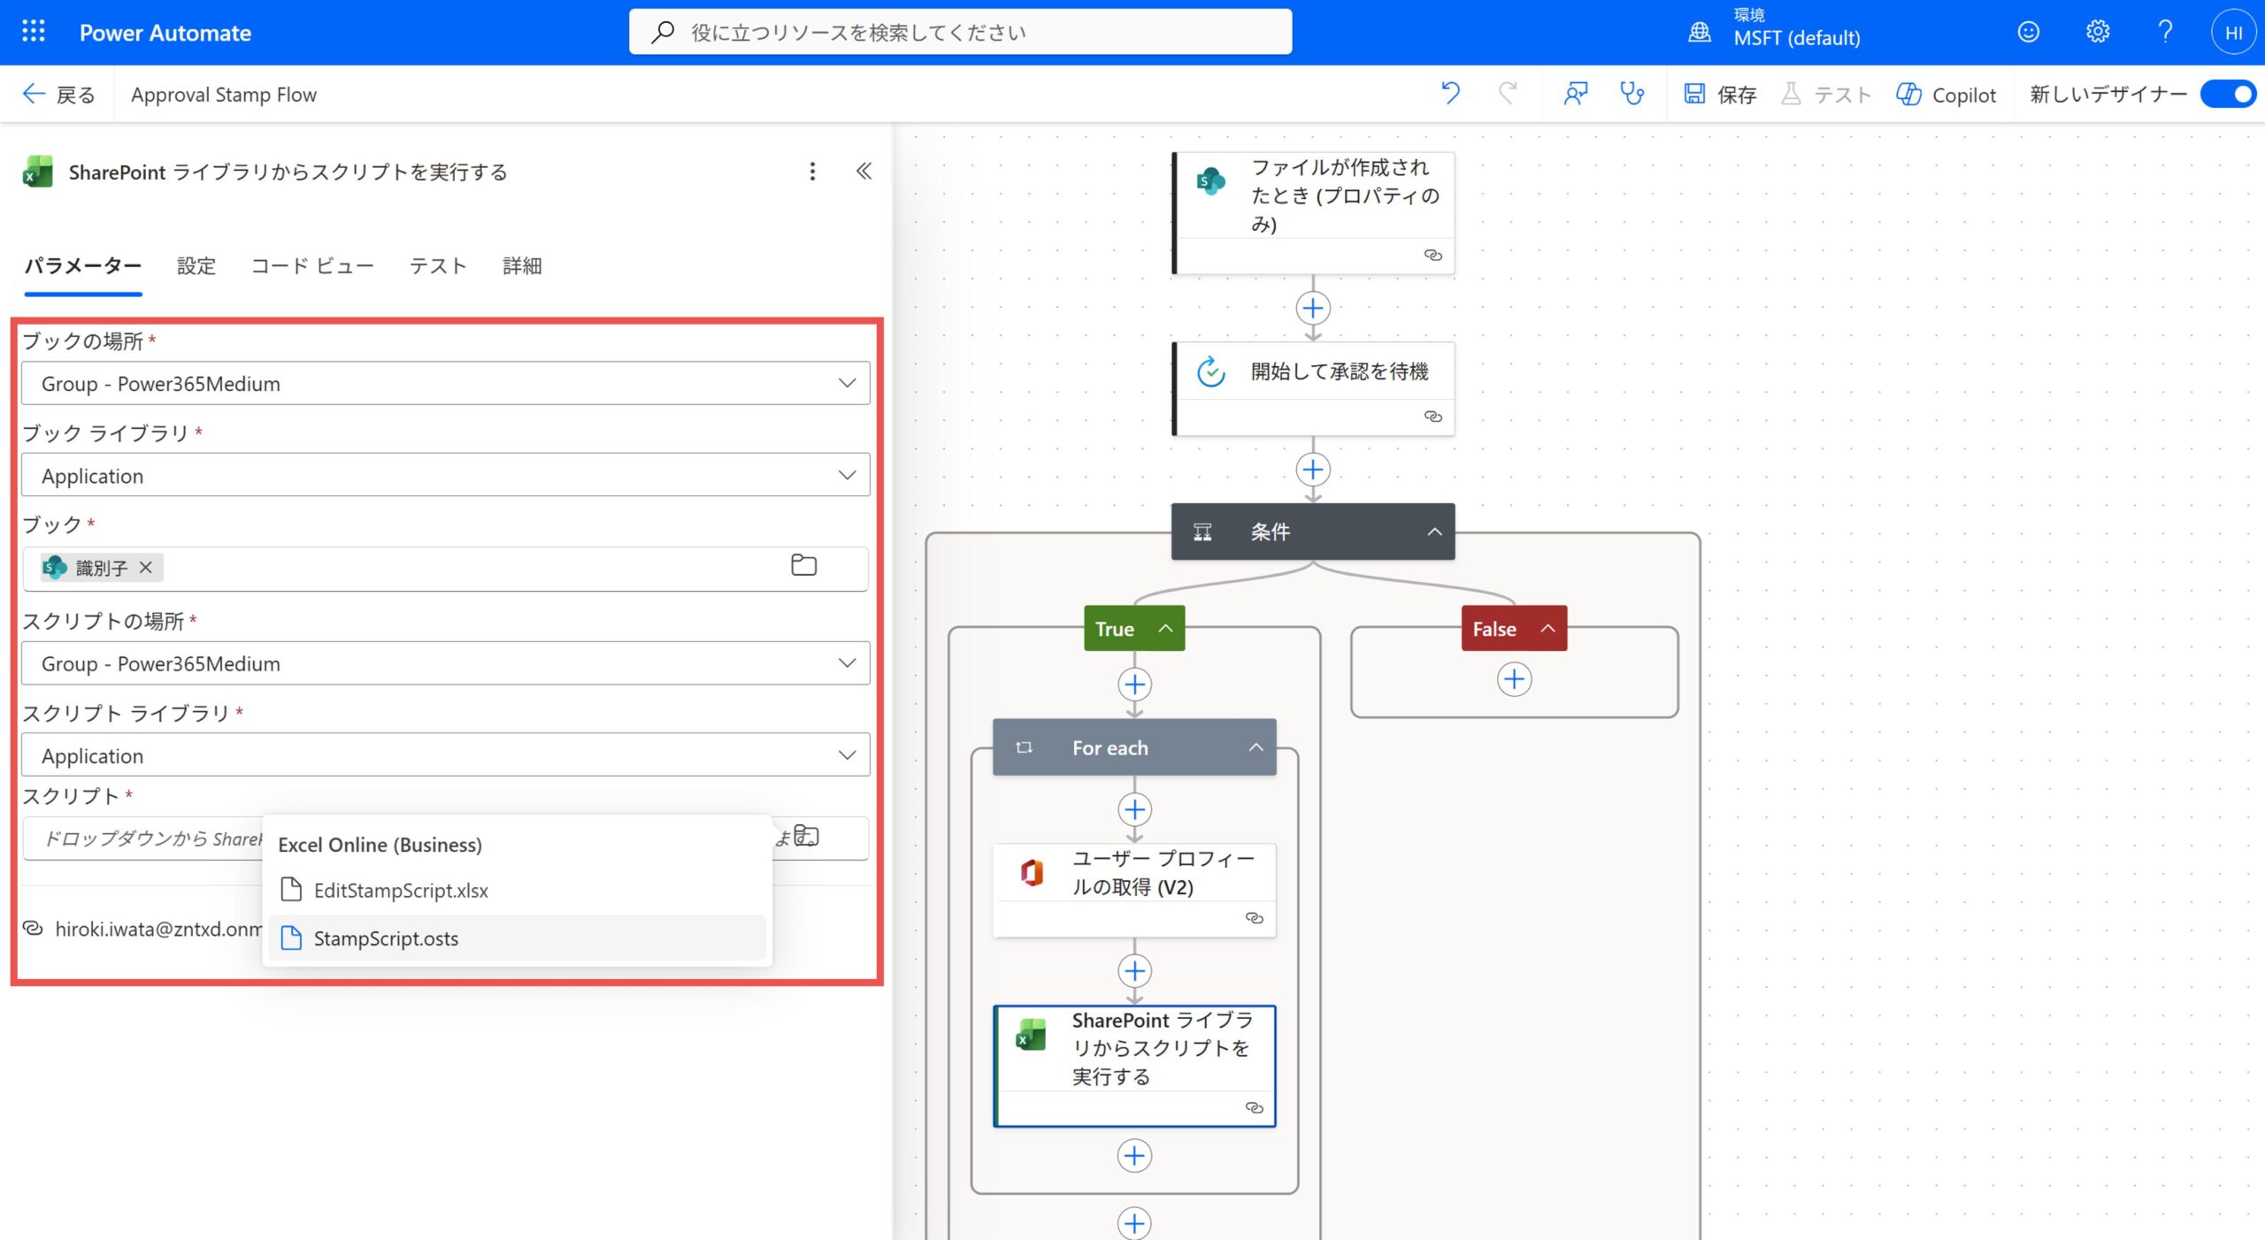Viewport: 2265px width, 1240px height.
Task: Open the Copilot pane
Action: [x=1946, y=94]
